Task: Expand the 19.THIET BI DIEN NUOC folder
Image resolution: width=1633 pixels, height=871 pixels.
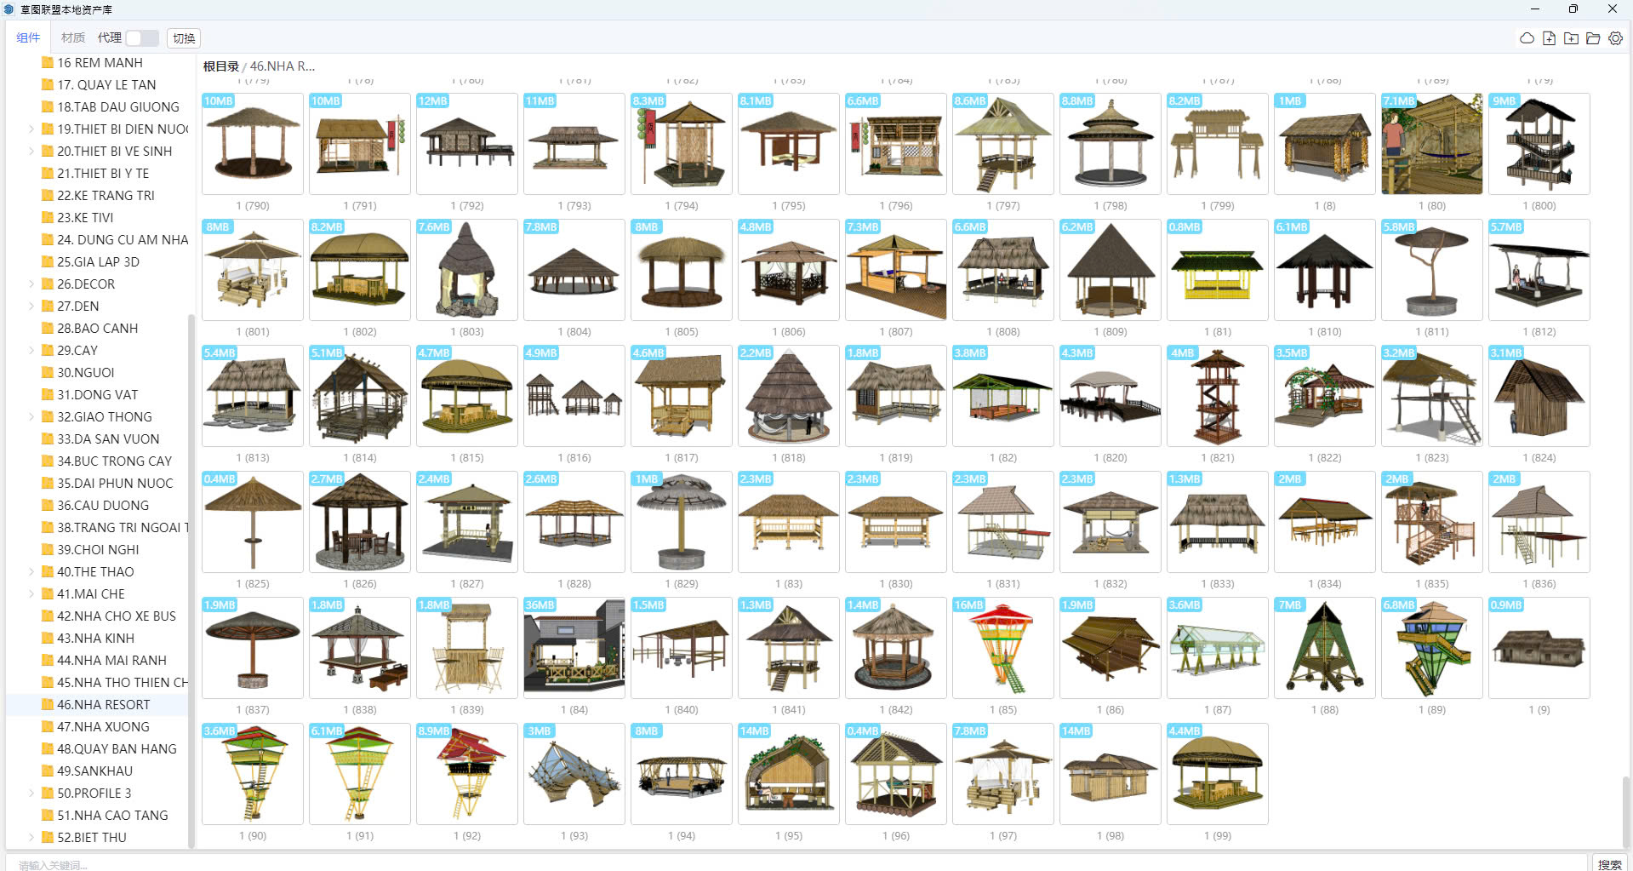Action: [31, 129]
